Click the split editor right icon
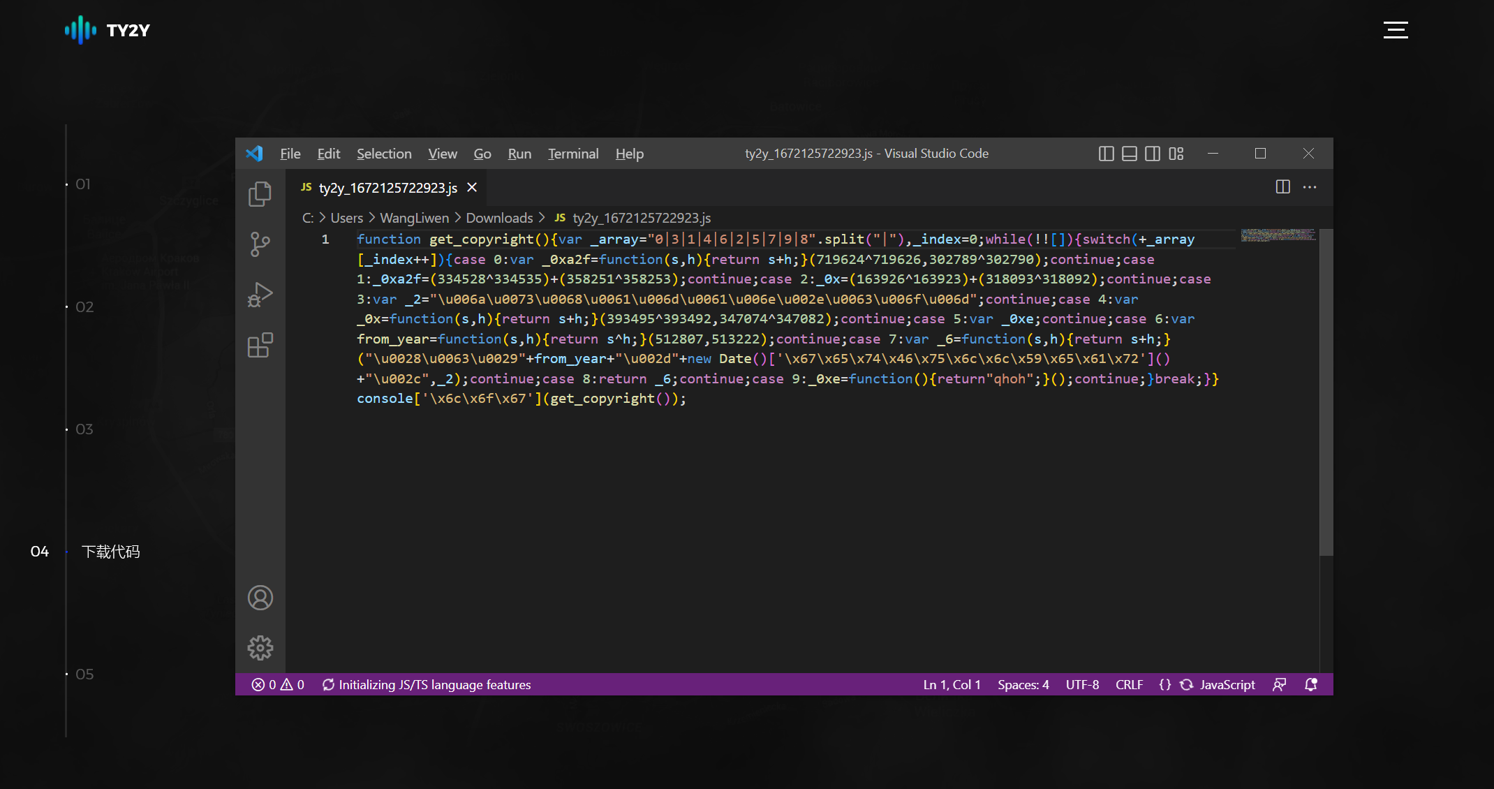 point(1282,186)
